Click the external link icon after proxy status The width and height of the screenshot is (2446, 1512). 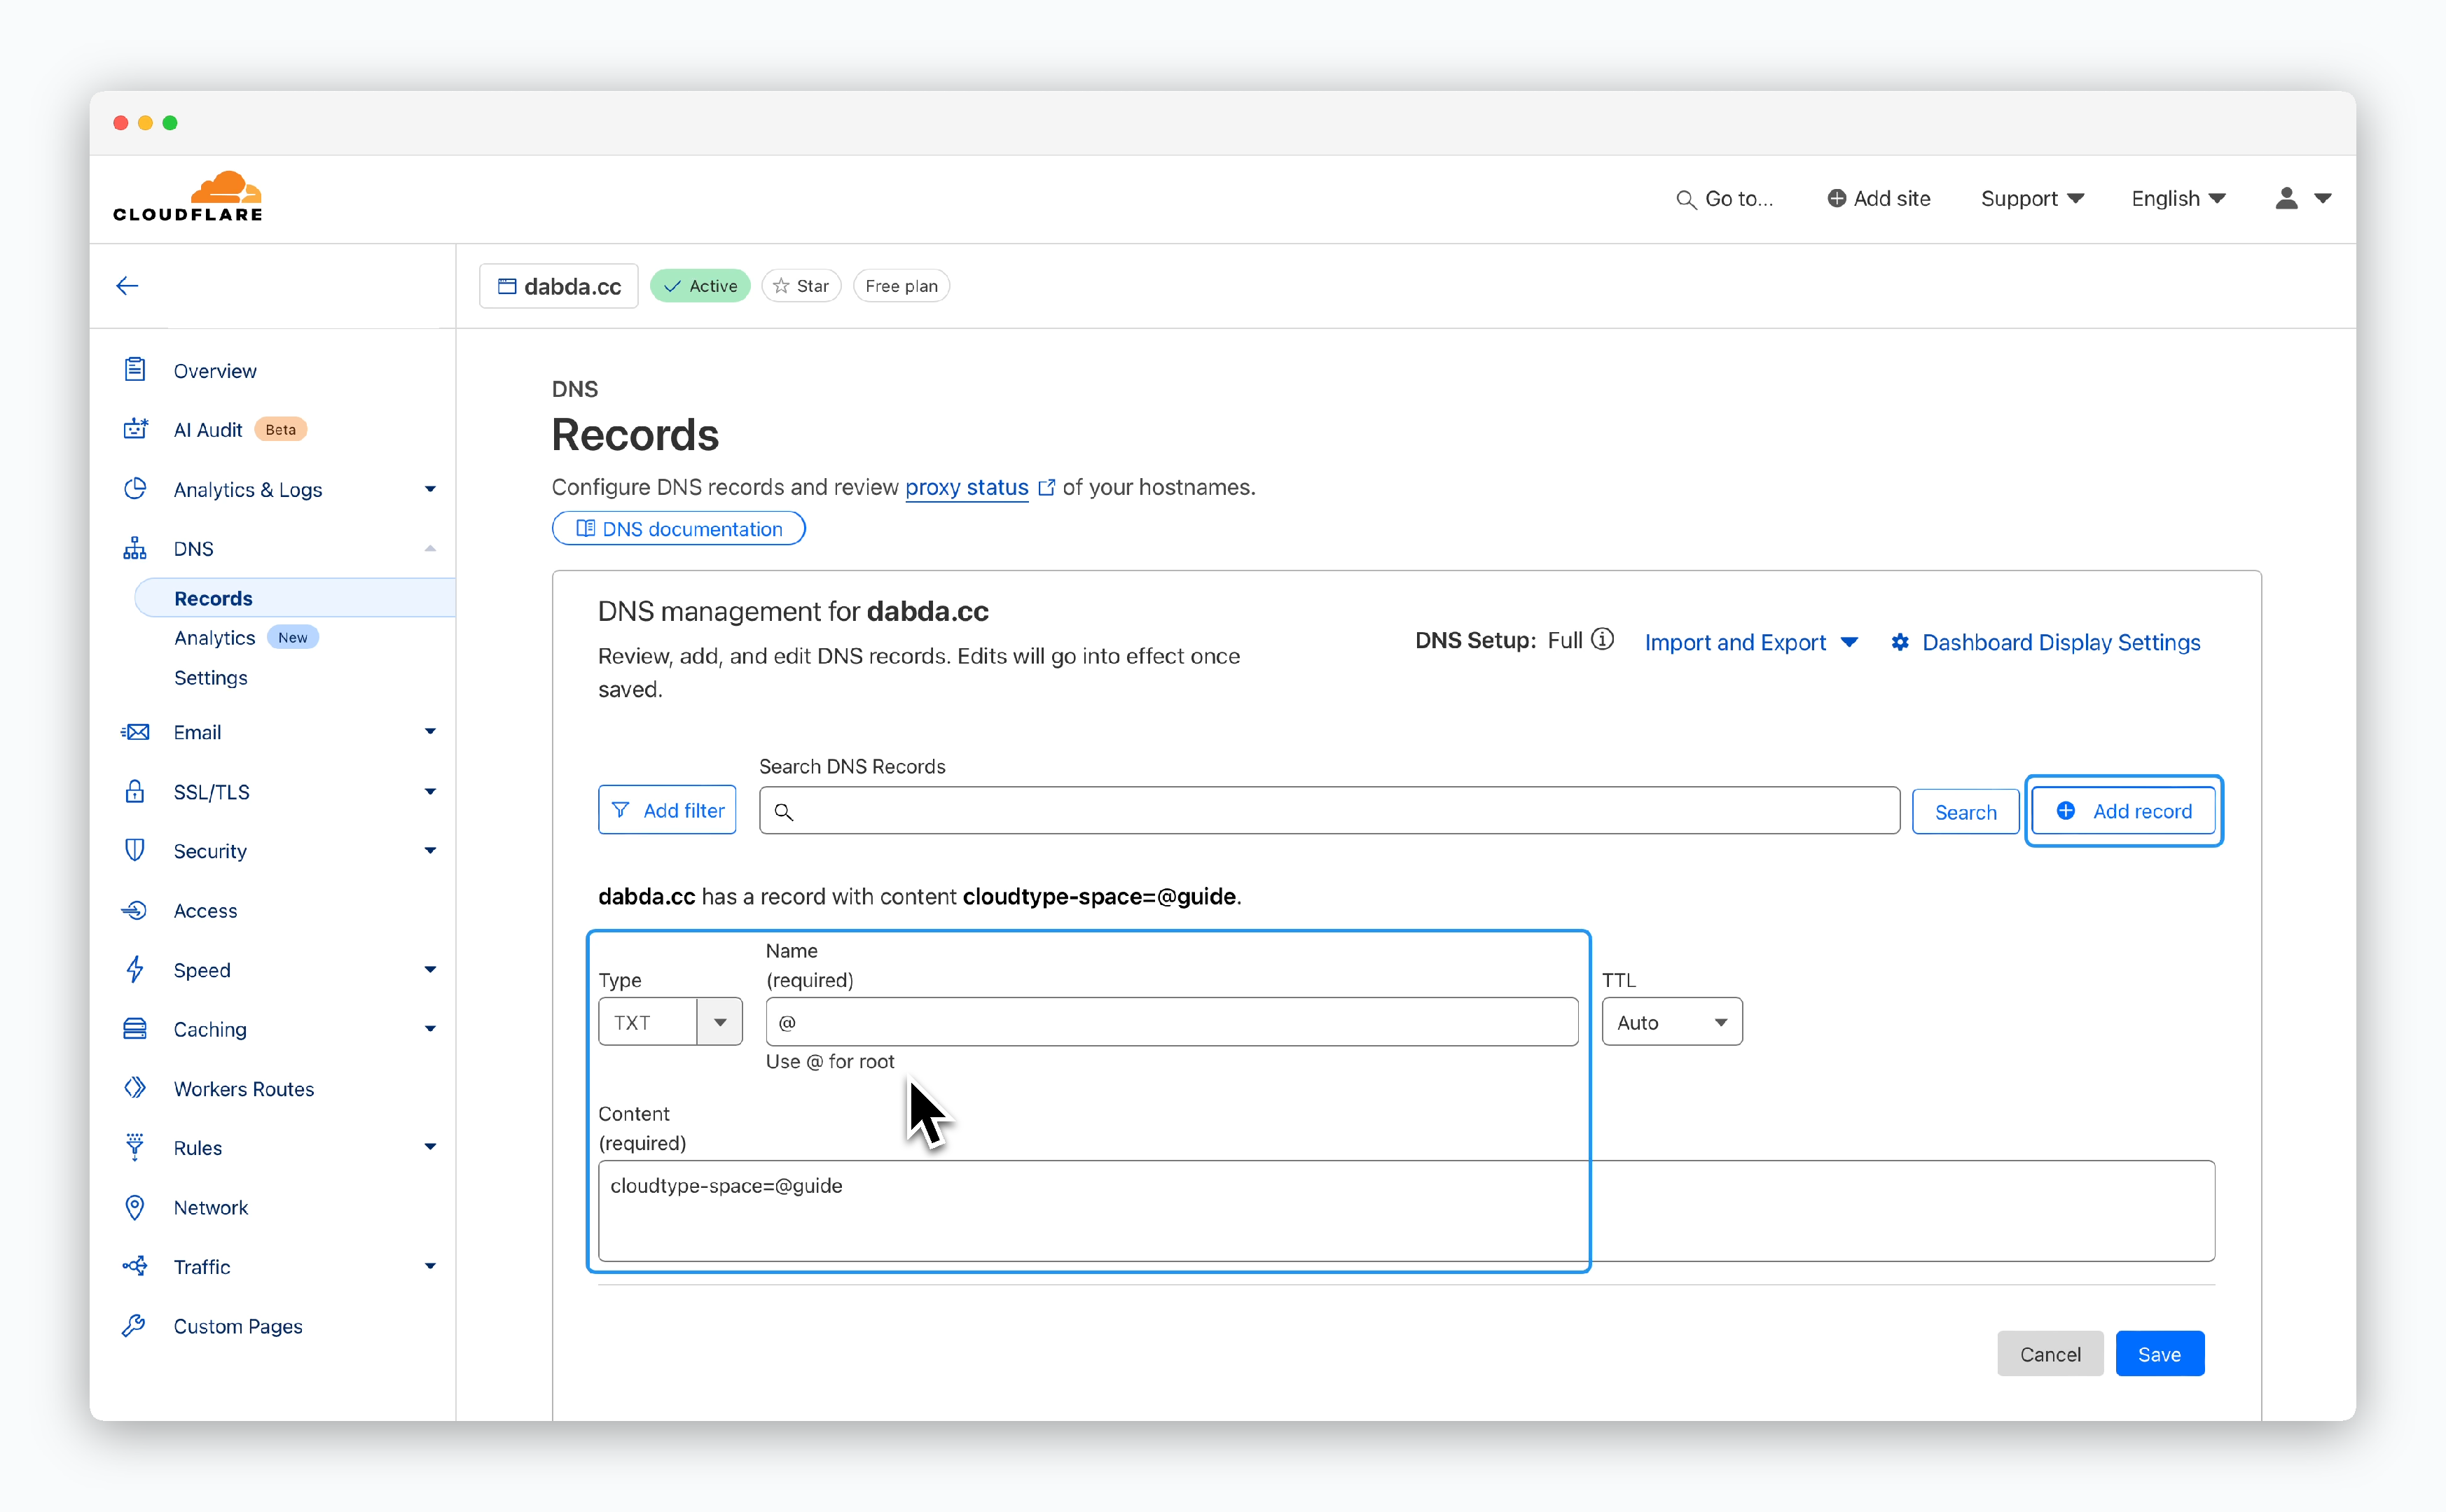[x=1046, y=487]
